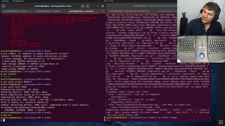Place the cursor at the left terminal's last empty prompt

point(4,120)
